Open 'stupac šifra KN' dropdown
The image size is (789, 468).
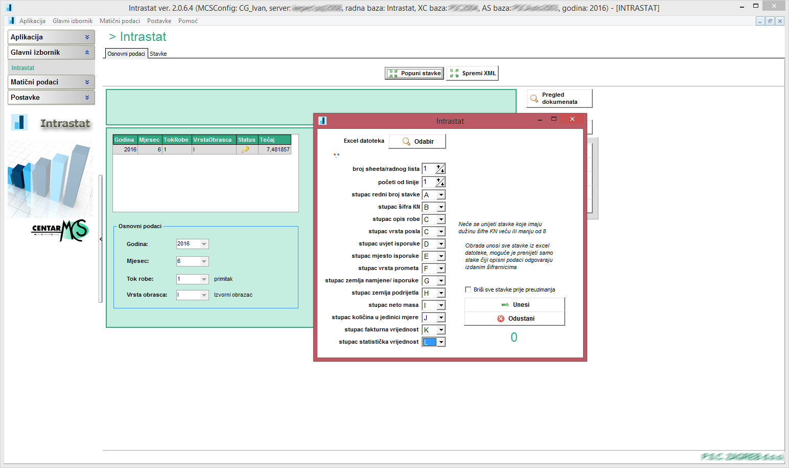point(441,207)
